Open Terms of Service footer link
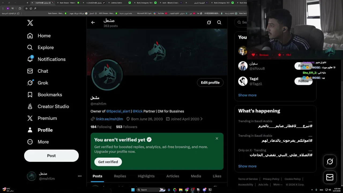 248,179
